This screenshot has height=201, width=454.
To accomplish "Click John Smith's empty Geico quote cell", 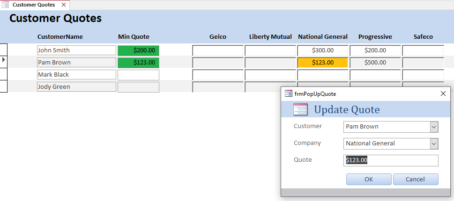I will (217, 50).
